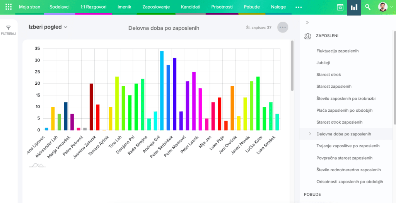
Task: Click the search magnifier icon
Action: 368,7
